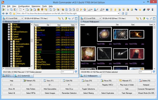Click the Toggle Selections button
Screen dimensions: 158x100
(x=88, y=89)
